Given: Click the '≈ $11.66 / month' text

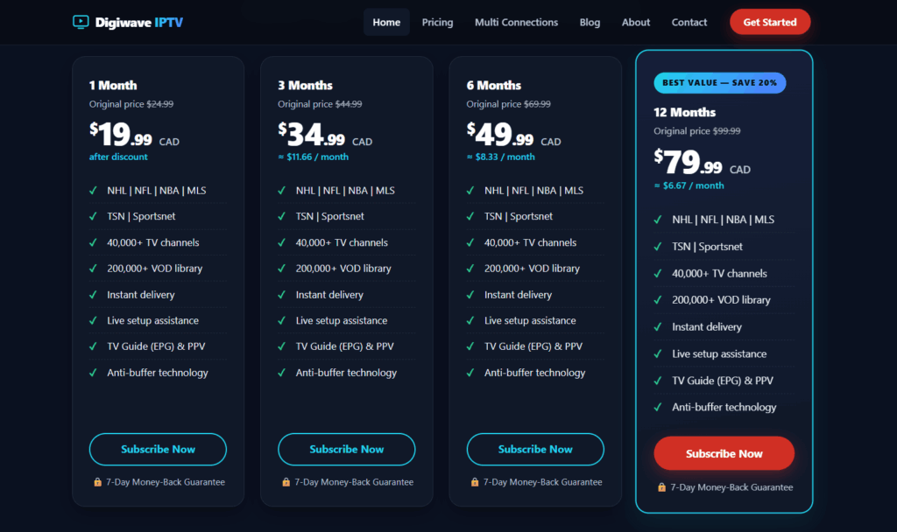Looking at the screenshot, I should click(313, 157).
